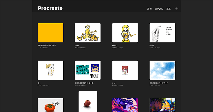Open the tanu artwork of girl hugging tanuki
Viewport: 213px width, 112px height.
click(x=125, y=33)
